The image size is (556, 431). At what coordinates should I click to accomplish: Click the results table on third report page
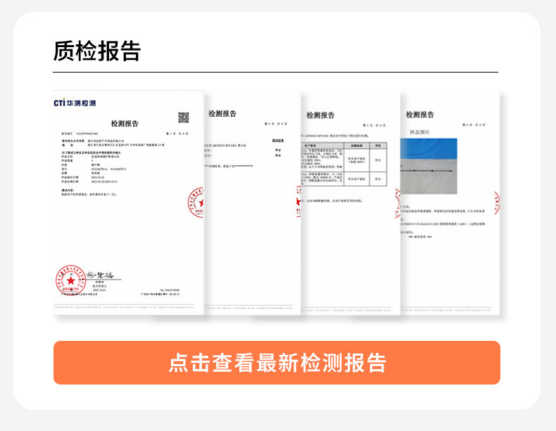pos(345,165)
